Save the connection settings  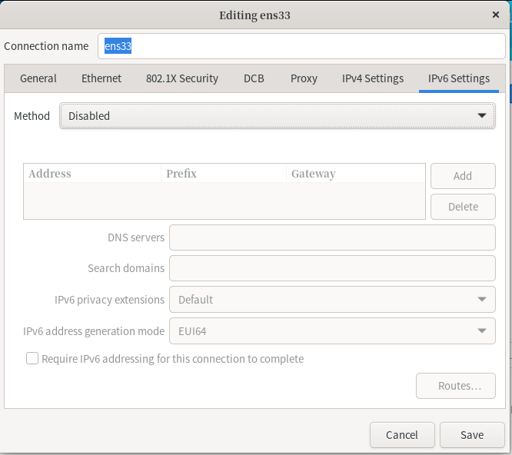[472, 435]
